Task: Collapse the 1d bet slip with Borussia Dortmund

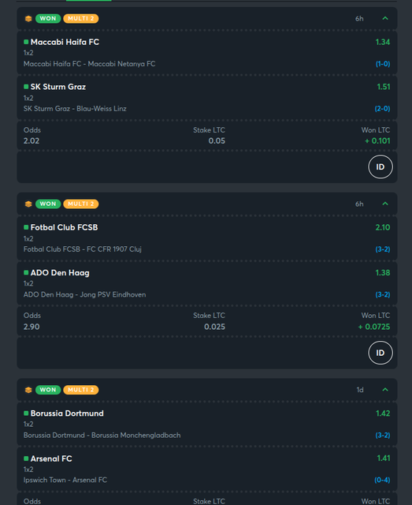Action: coord(385,390)
